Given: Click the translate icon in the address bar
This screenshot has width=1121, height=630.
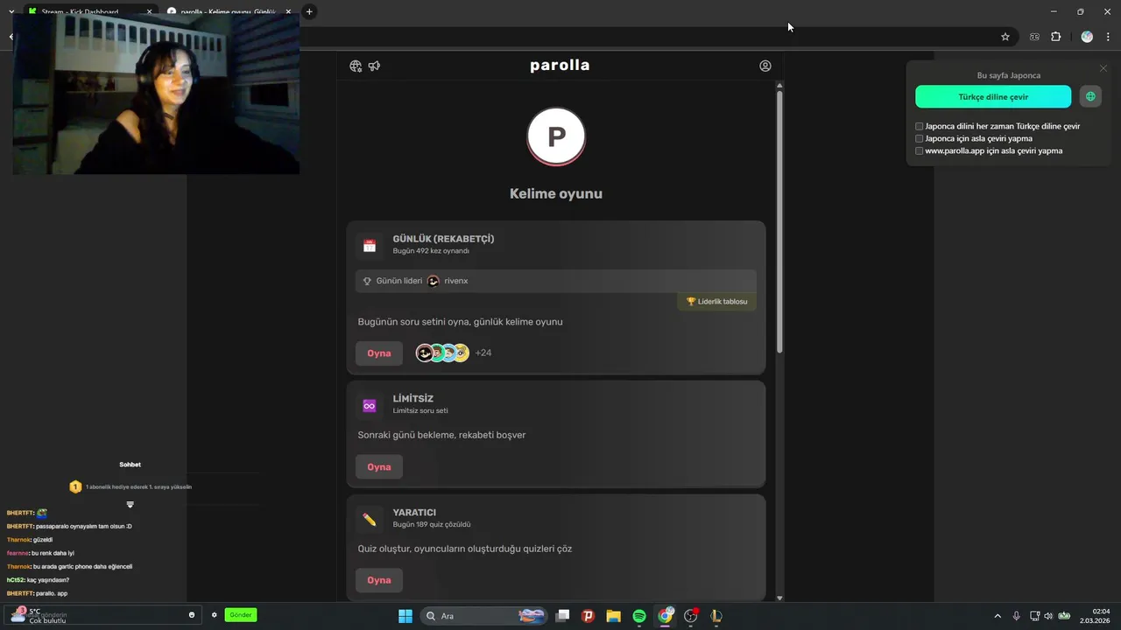Looking at the screenshot, I should tap(1034, 37).
